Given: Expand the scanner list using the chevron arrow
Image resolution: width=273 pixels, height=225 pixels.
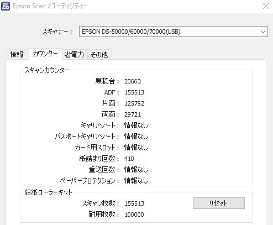Looking at the screenshot, I should pyautogui.click(x=263, y=32).
